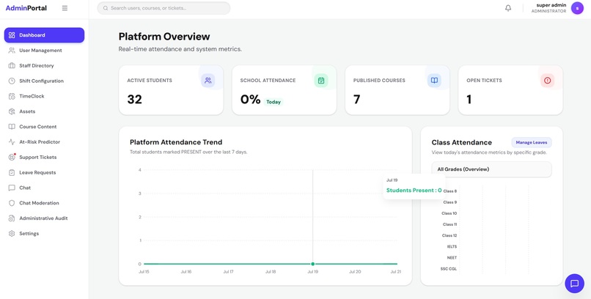Click the User Management people icon
591x299 pixels.
pos(12,51)
